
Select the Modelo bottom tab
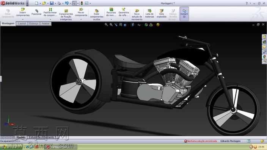click(21, 137)
